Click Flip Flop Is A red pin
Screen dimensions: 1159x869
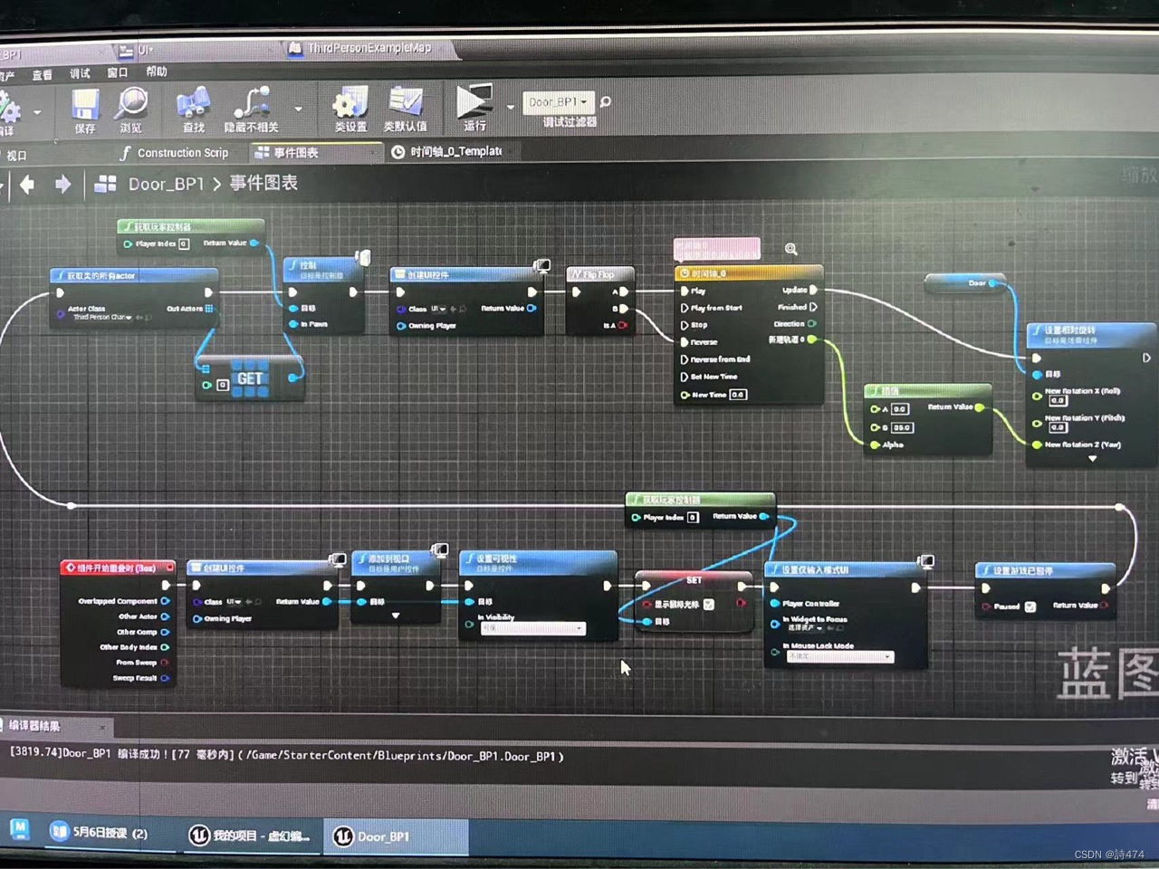pos(623,325)
